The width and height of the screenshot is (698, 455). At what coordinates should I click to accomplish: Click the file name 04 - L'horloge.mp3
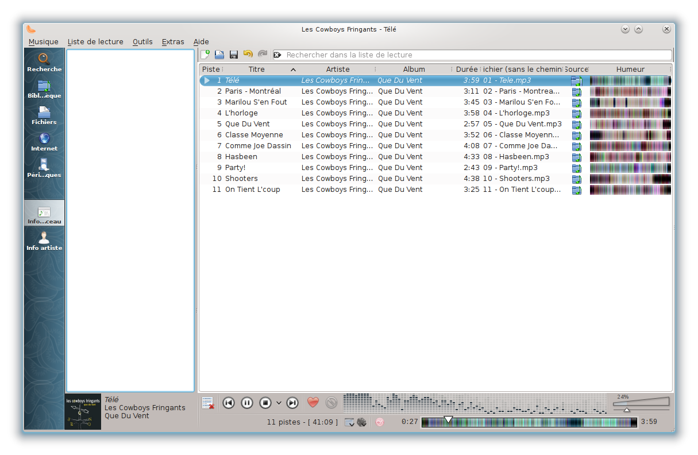coord(516,113)
